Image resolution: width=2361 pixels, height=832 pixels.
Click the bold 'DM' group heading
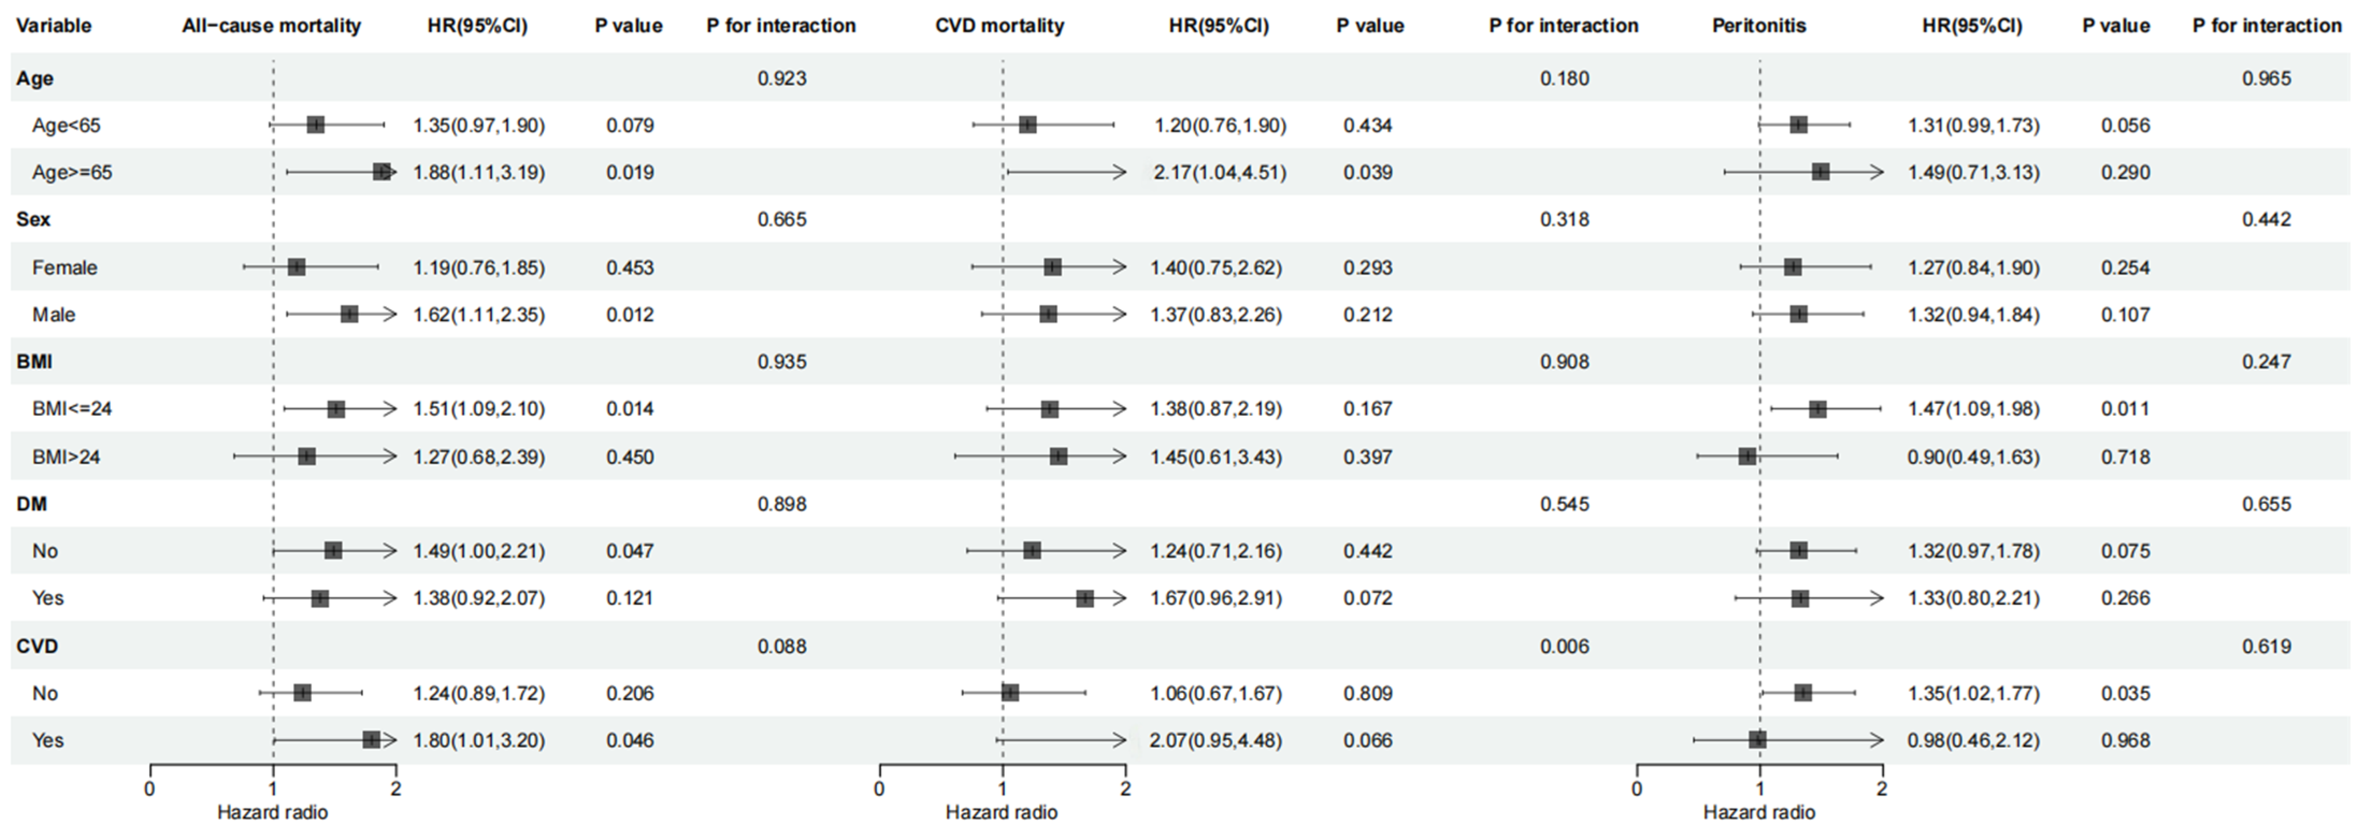click(31, 504)
